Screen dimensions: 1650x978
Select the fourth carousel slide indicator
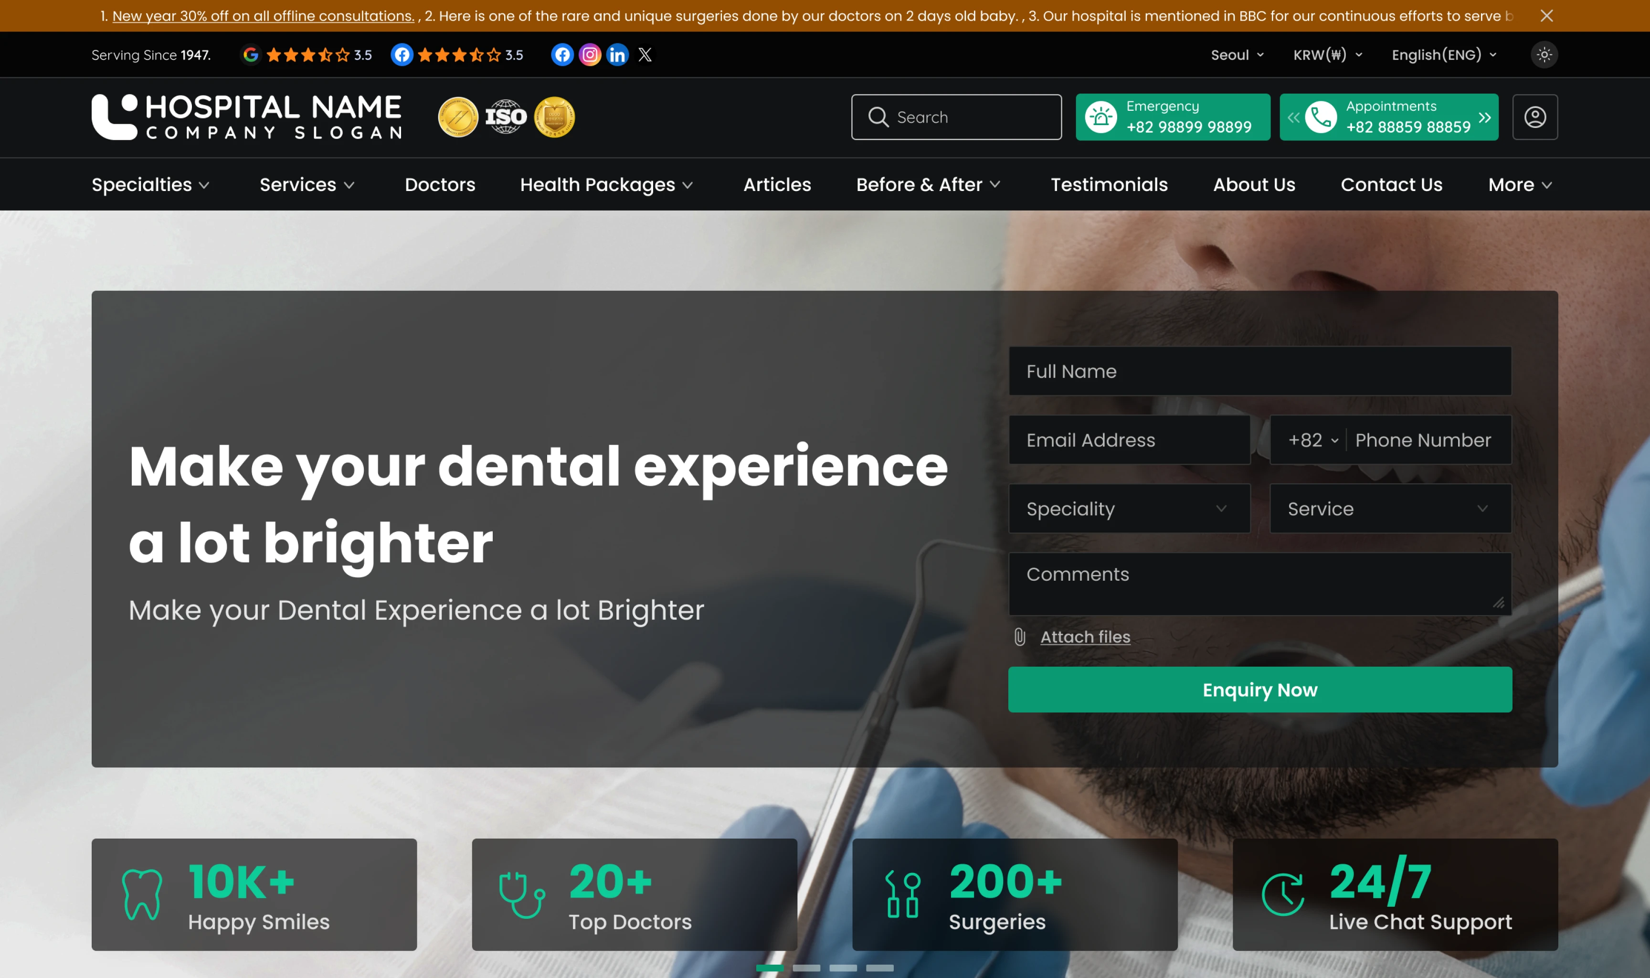[x=879, y=968]
